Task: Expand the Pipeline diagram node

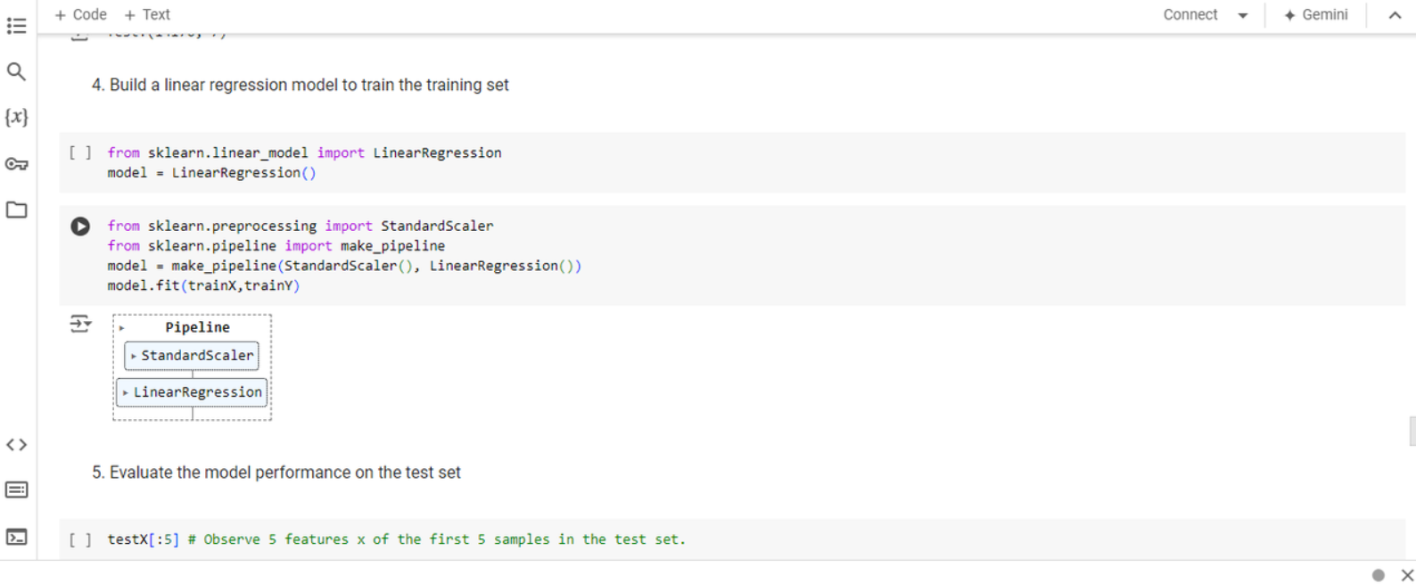Action: 122,328
